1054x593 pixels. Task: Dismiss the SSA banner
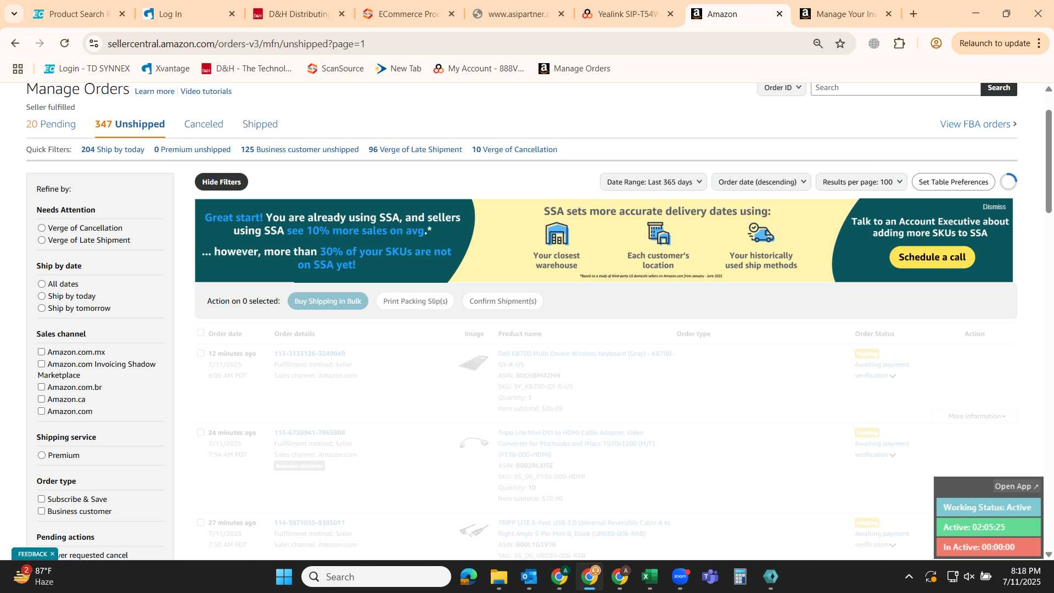click(x=994, y=207)
